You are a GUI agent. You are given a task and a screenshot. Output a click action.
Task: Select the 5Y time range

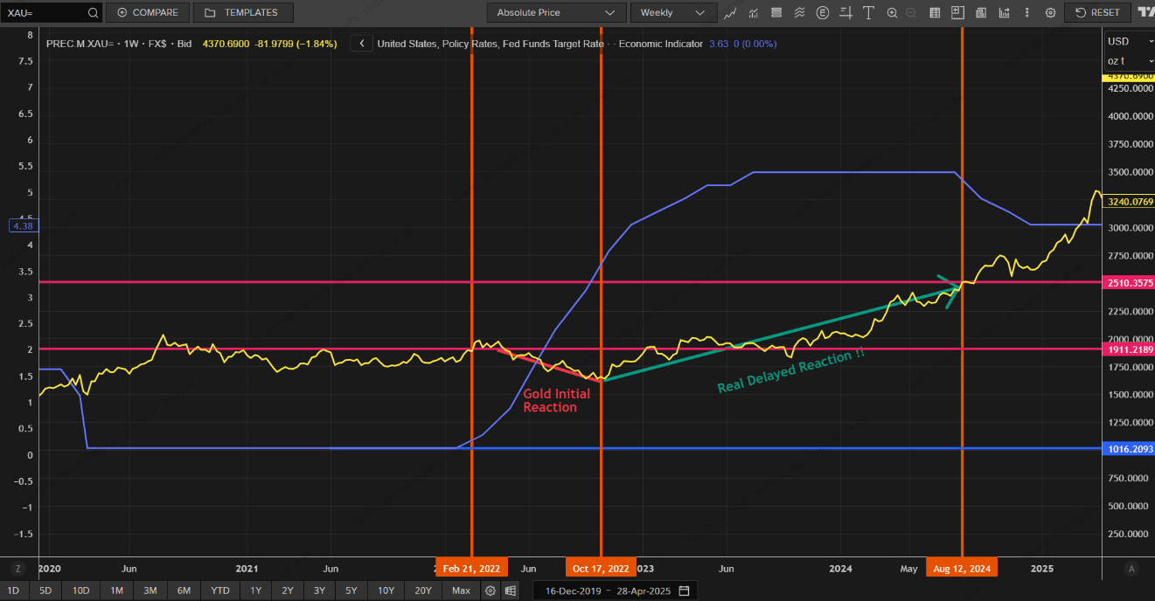click(351, 591)
